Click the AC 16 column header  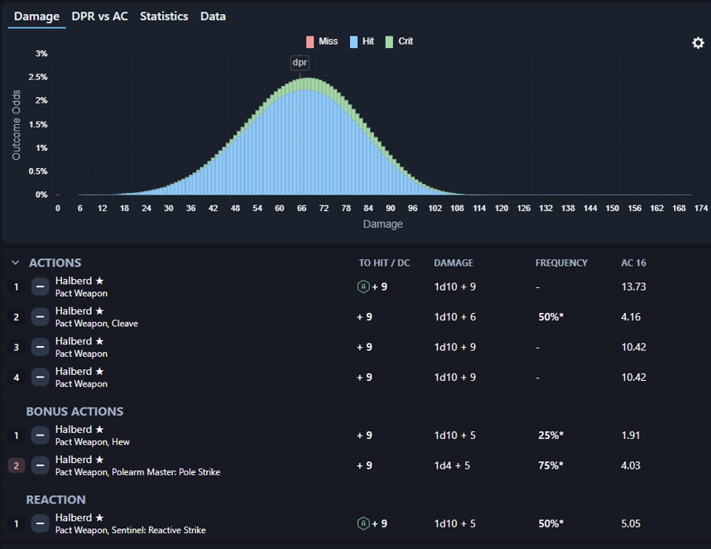[x=633, y=263]
